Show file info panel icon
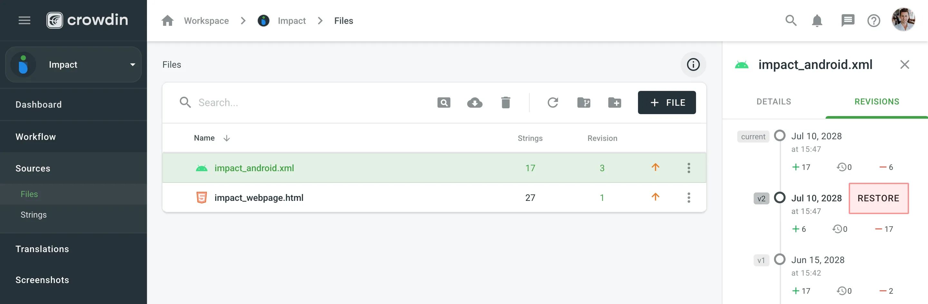The image size is (928, 304). pos(693,64)
